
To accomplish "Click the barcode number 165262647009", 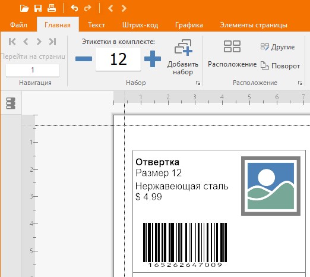I will [185, 265].
